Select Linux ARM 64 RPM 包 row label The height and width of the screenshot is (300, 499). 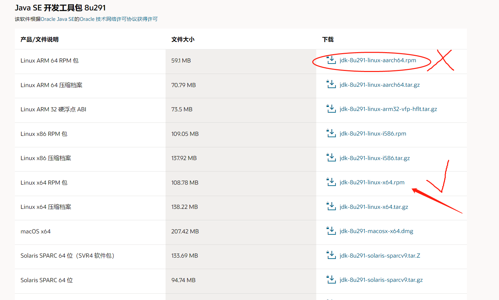click(x=50, y=61)
